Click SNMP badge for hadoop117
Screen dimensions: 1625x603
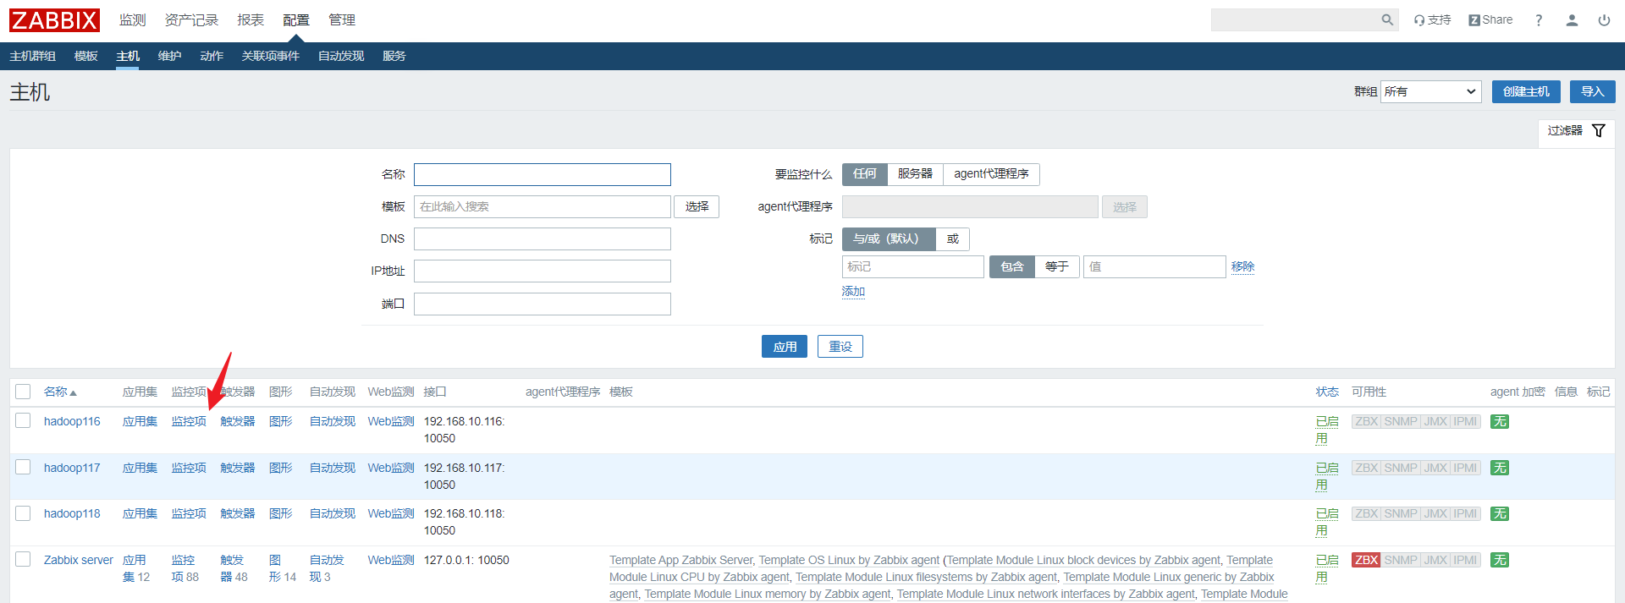tap(1401, 468)
